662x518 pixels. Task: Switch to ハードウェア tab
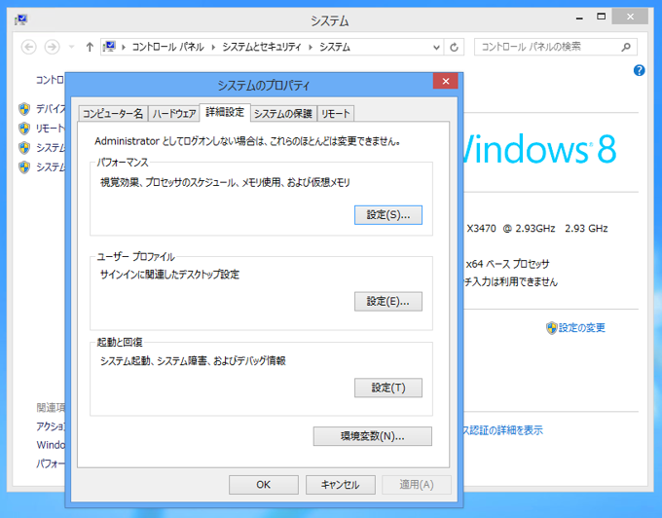174,114
